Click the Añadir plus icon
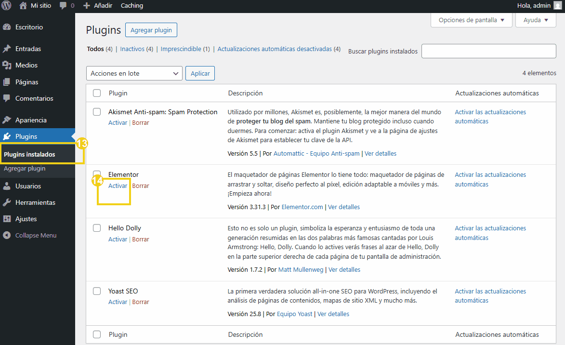This screenshot has width=565, height=345. pyautogui.click(x=87, y=6)
